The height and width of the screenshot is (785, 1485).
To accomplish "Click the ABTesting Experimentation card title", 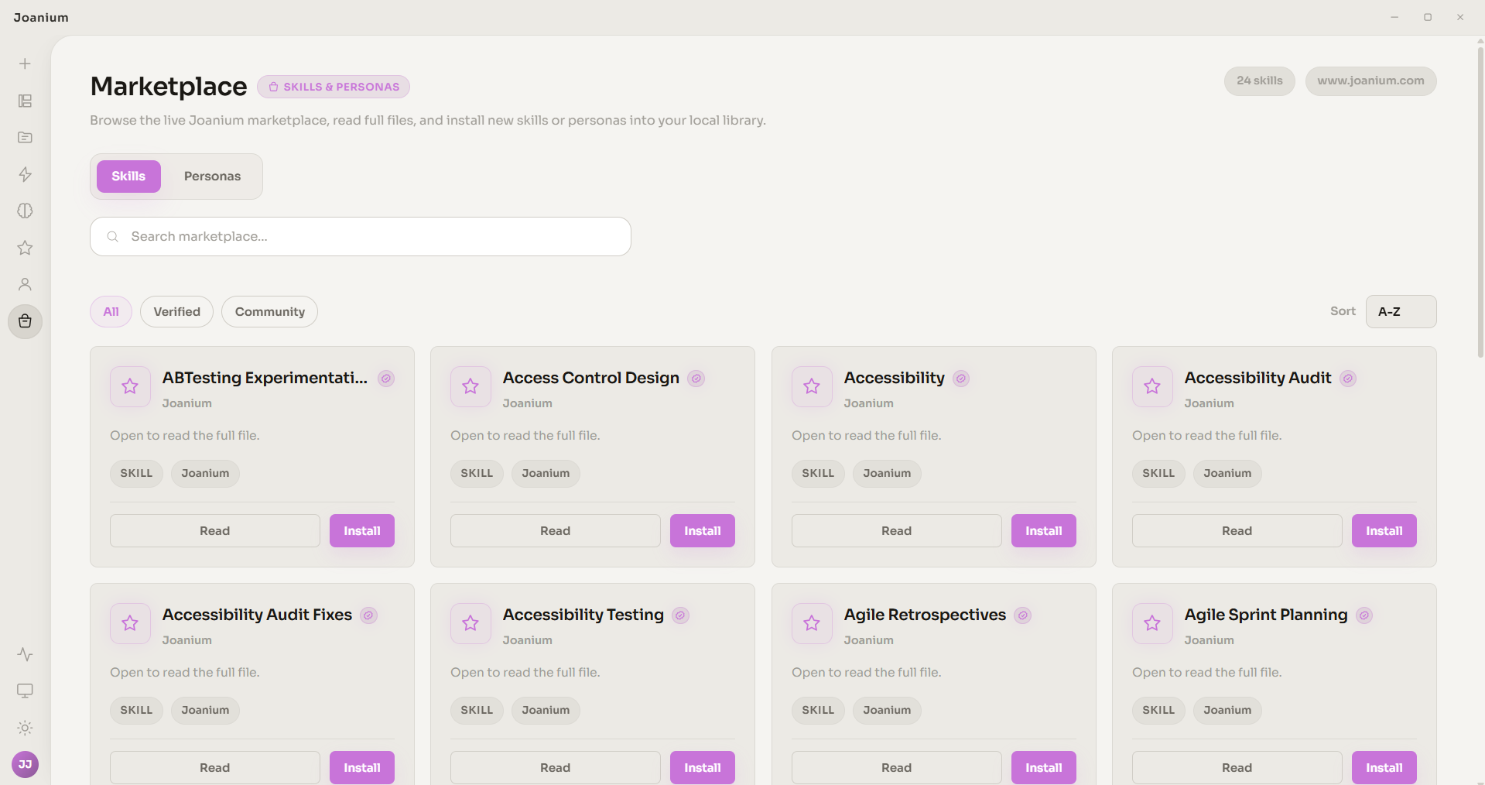I will (265, 378).
